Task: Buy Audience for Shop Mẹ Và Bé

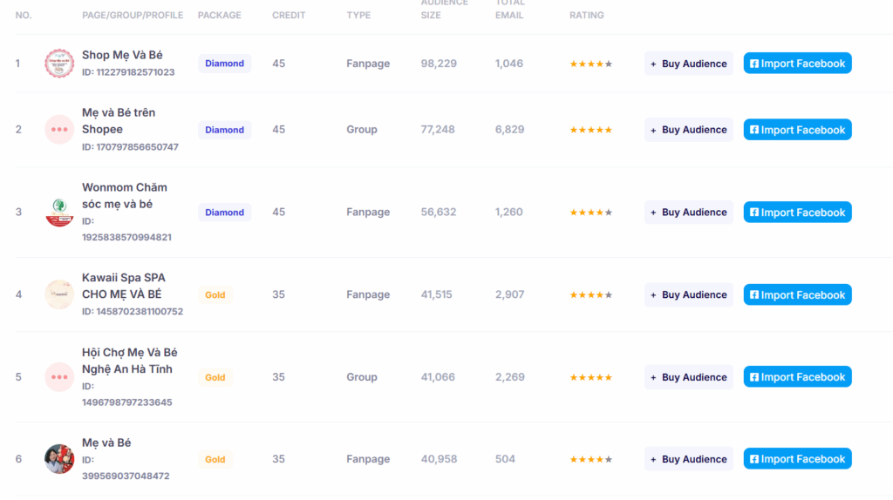Action: click(x=689, y=64)
